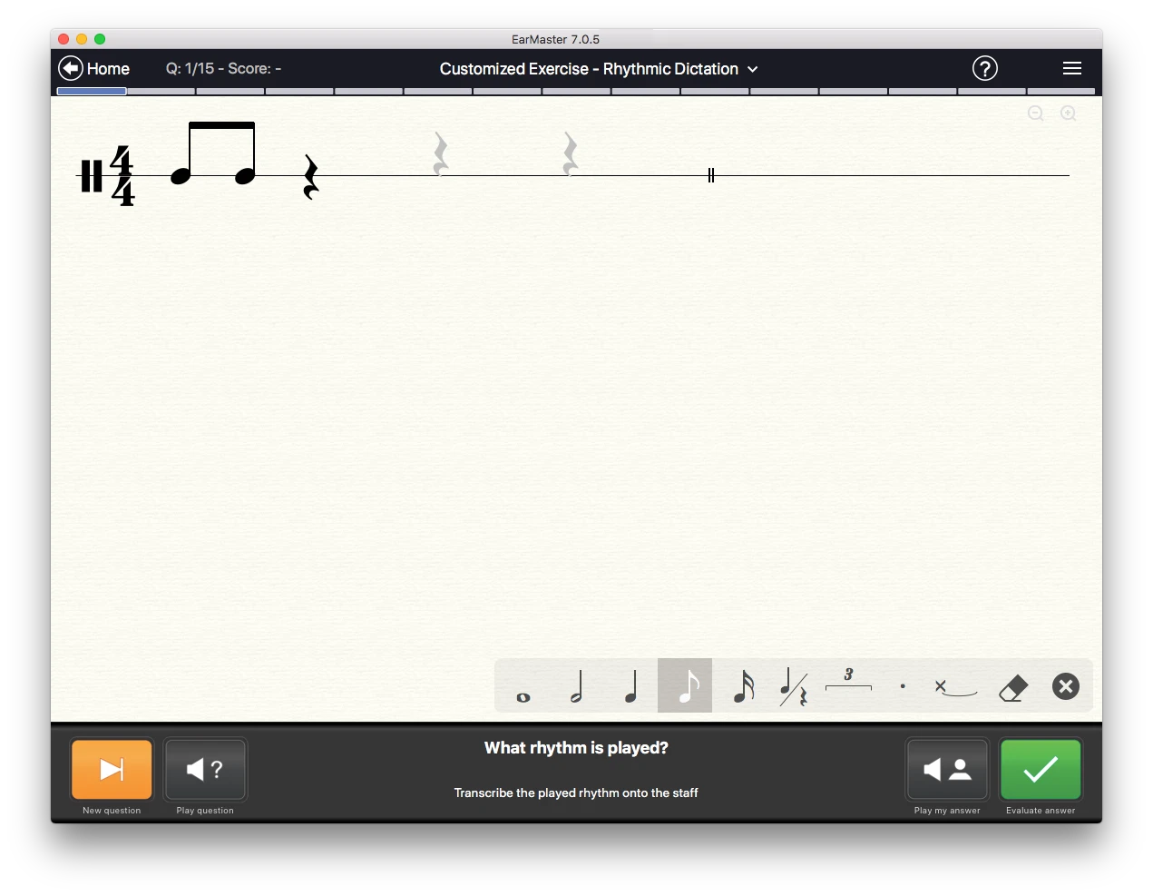Select the tie tool
1153x896 pixels.
tap(956, 687)
